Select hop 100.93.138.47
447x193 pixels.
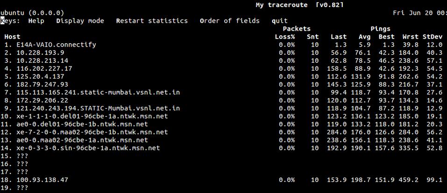click(42, 180)
